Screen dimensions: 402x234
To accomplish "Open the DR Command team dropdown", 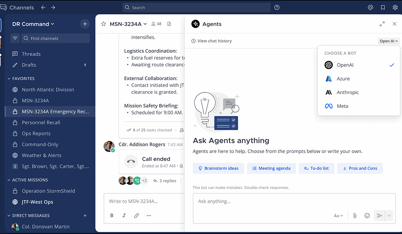I will point(33,24).
